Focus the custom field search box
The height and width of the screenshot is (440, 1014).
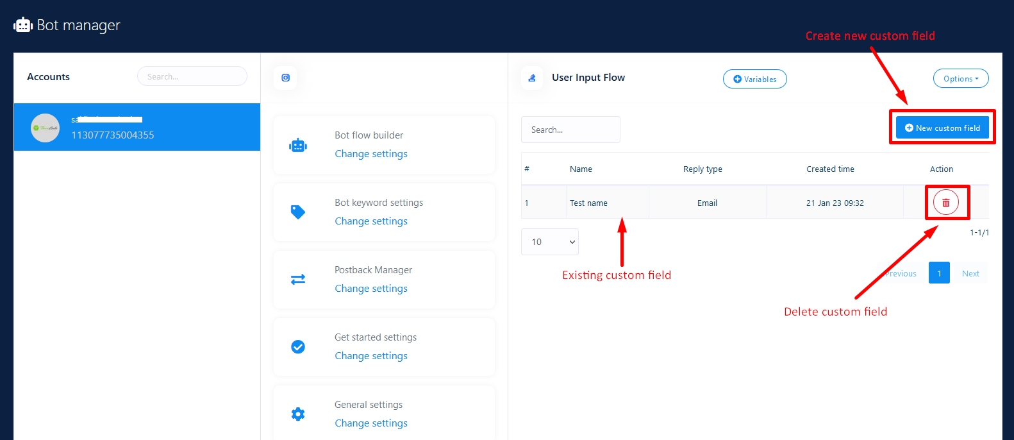(570, 130)
